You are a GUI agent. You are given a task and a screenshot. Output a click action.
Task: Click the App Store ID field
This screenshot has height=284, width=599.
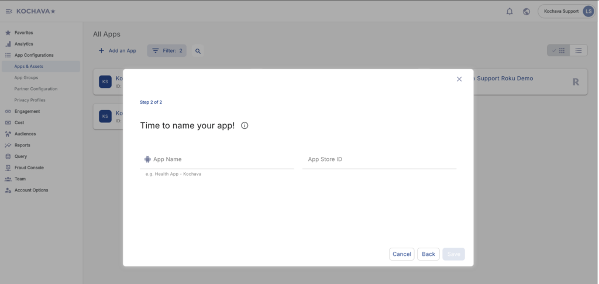pos(379,159)
